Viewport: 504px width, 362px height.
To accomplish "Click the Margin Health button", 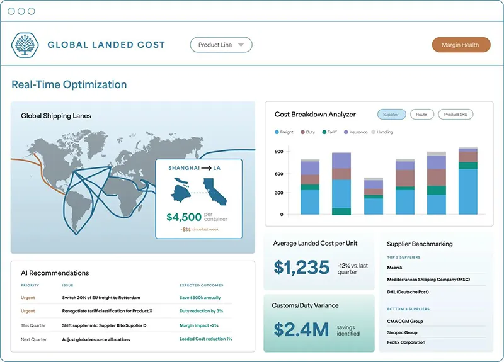I will tap(461, 45).
